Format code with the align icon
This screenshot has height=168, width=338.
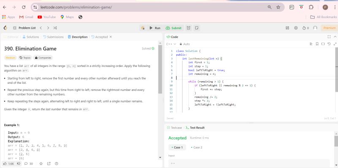click(311, 44)
